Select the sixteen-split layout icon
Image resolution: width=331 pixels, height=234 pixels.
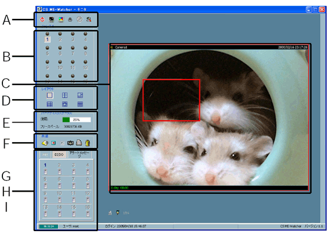80,104
